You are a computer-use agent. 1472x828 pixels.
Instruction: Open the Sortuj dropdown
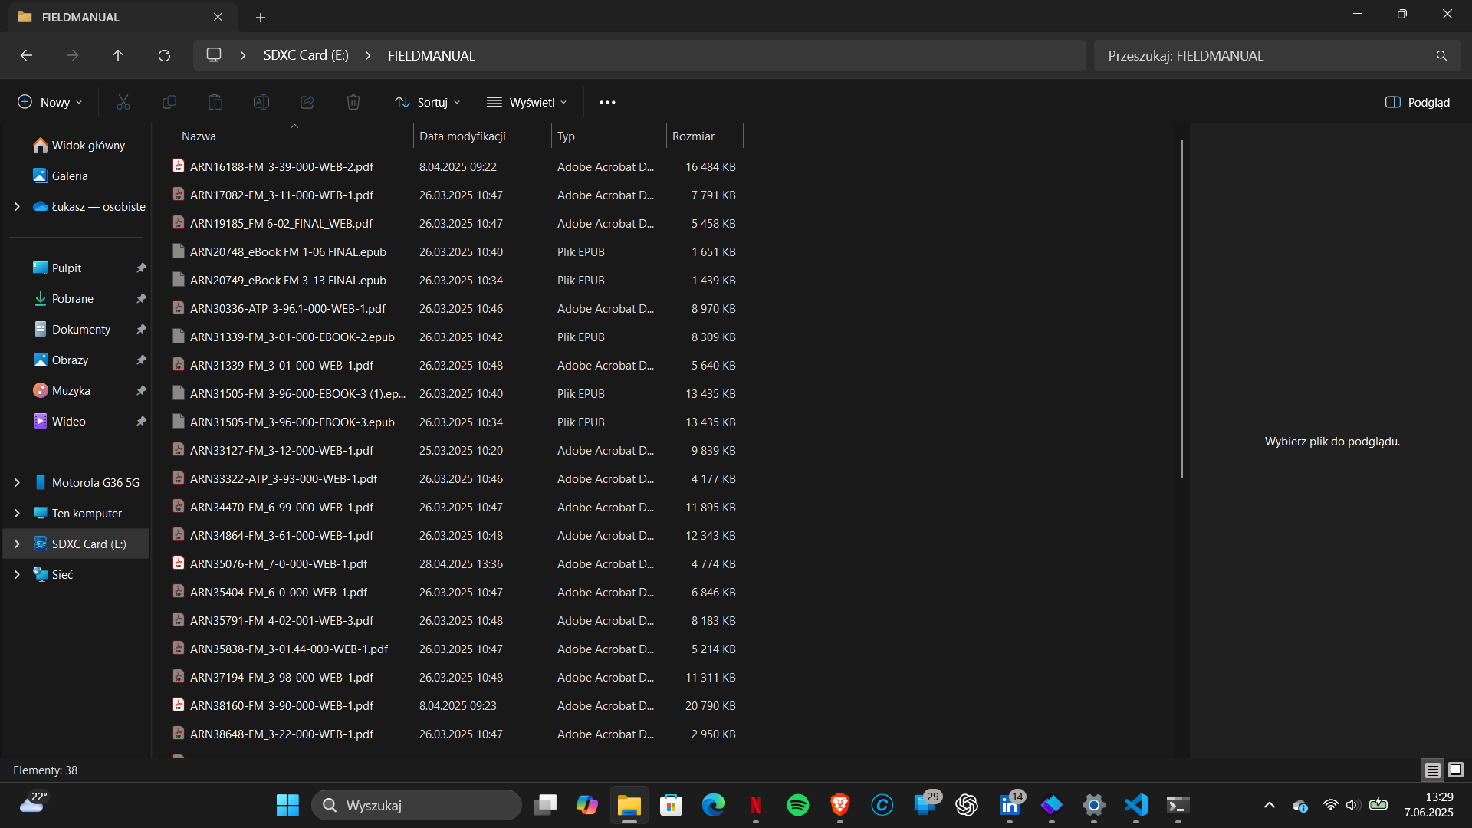point(428,102)
